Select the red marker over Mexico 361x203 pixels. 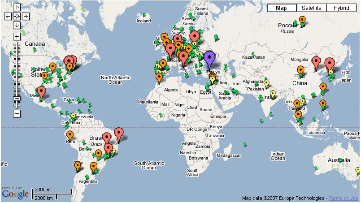[x=42, y=92]
